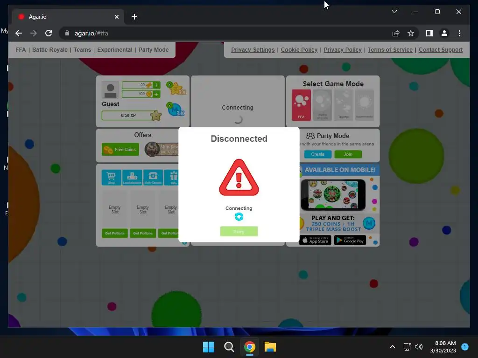Share this page icon in address bar
The image size is (478, 358).
396,33
